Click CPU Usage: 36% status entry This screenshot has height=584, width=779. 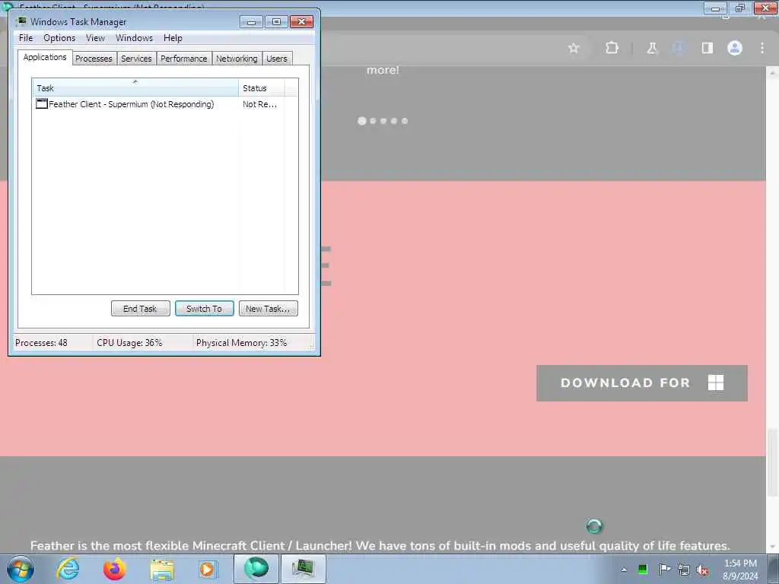129,343
